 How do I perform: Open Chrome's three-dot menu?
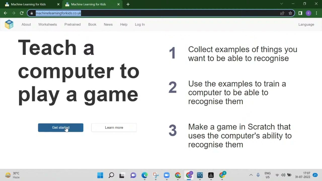(x=316, y=13)
